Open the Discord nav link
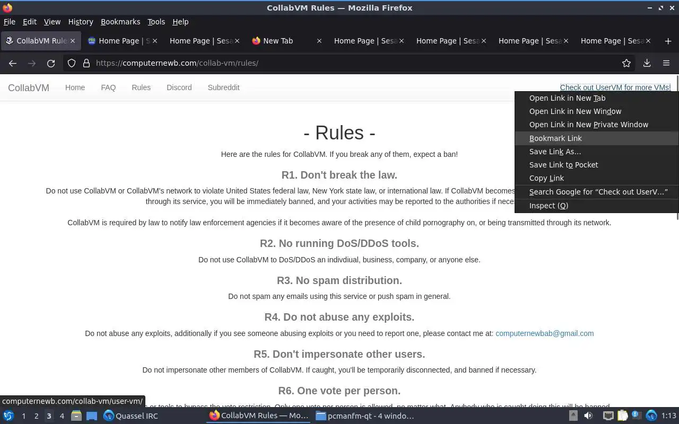Image resolution: width=679 pixels, height=424 pixels. click(x=179, y=87)
